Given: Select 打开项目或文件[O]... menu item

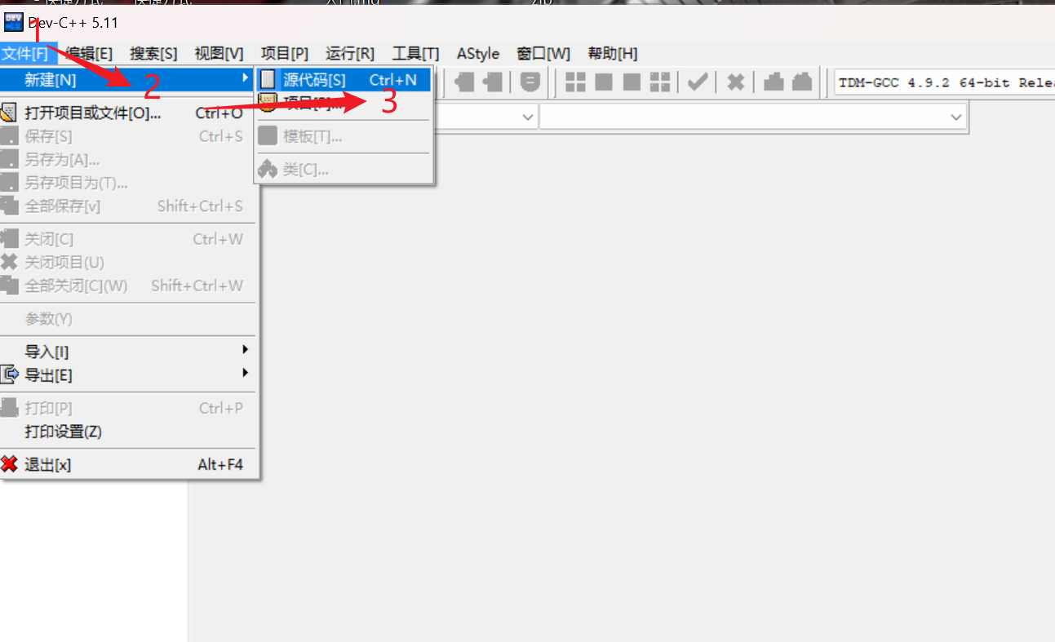Looking at the screenshot, I should click(127, 113).
